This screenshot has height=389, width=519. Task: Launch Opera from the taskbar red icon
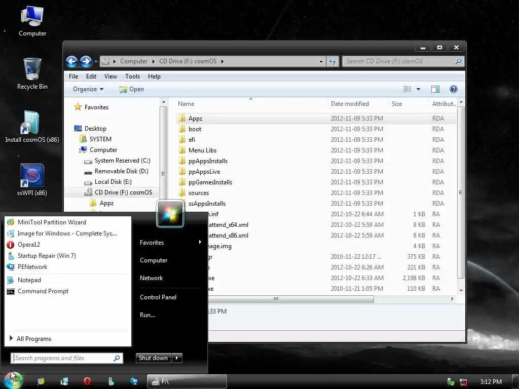click(87, 381)
